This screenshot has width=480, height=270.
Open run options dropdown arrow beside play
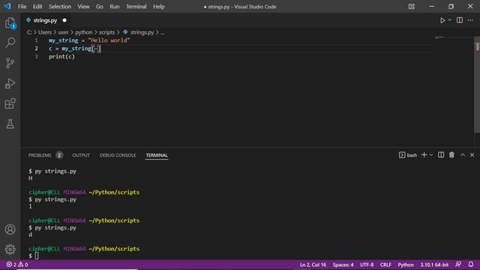[x=450, y=20]
